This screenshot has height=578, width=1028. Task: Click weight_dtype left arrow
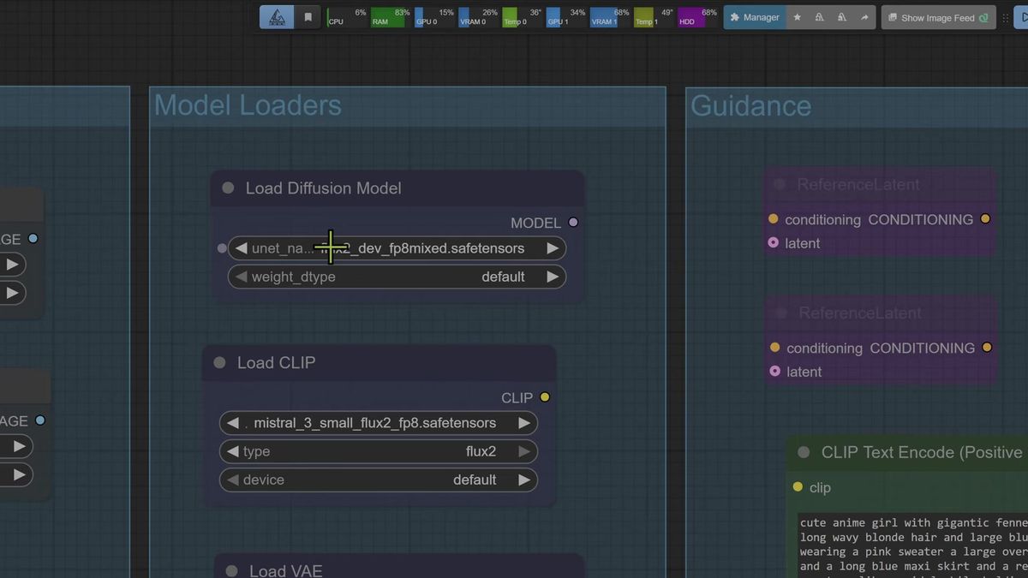(x=242, y=277)
